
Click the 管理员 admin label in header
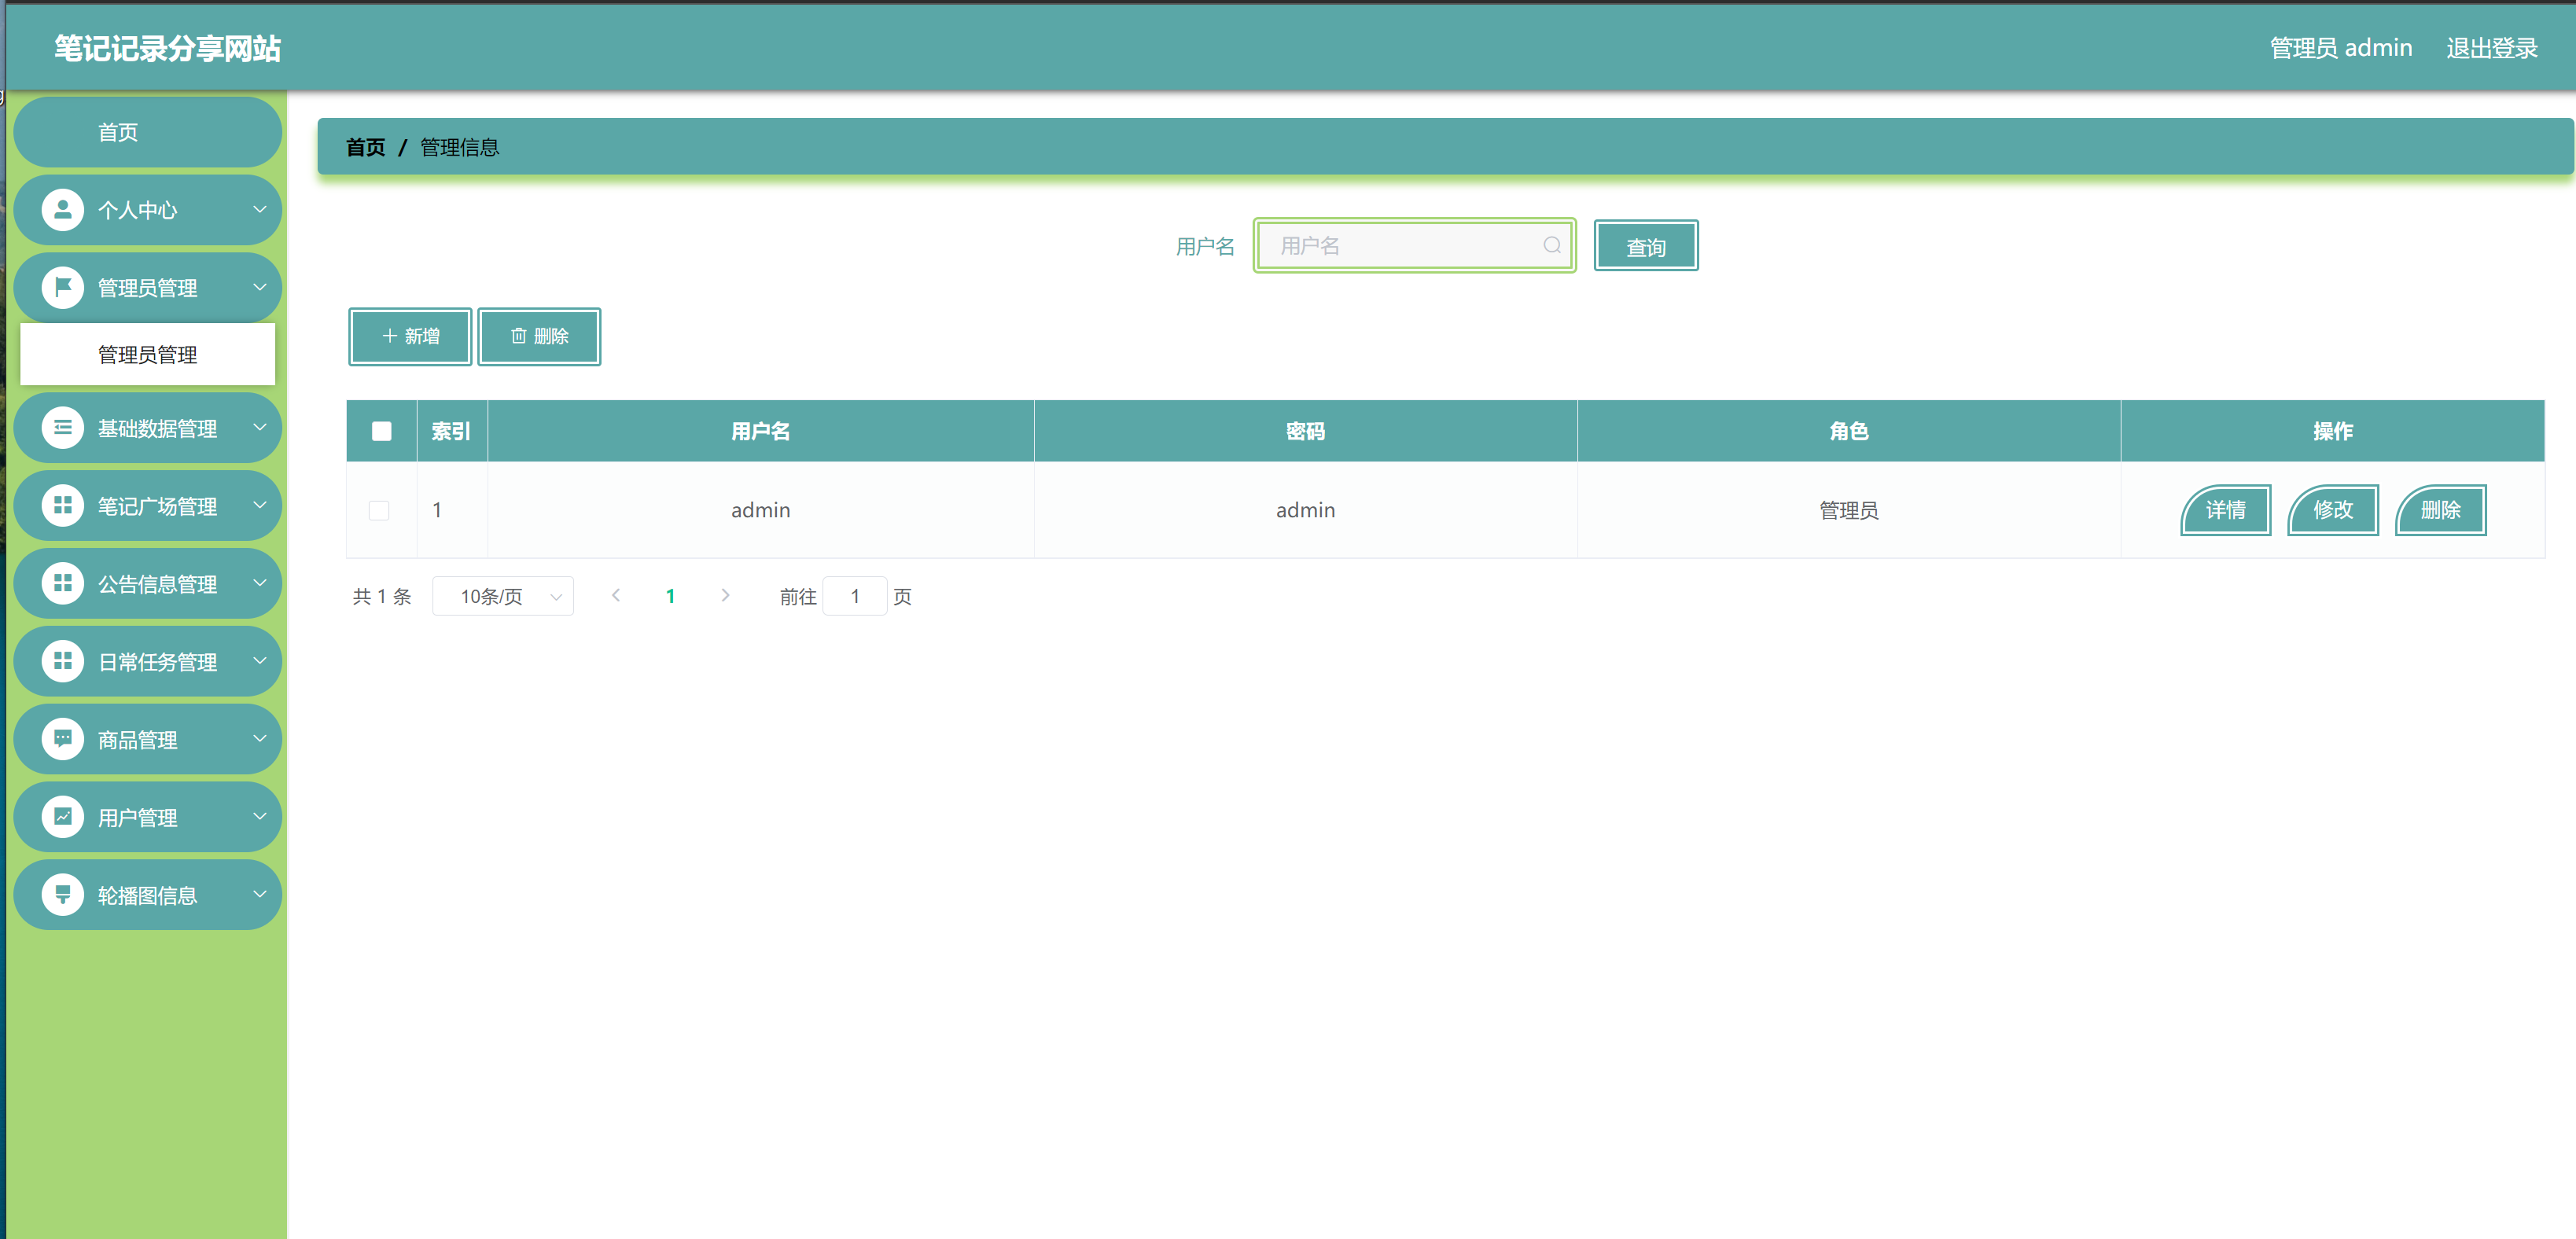point(2341,48)
